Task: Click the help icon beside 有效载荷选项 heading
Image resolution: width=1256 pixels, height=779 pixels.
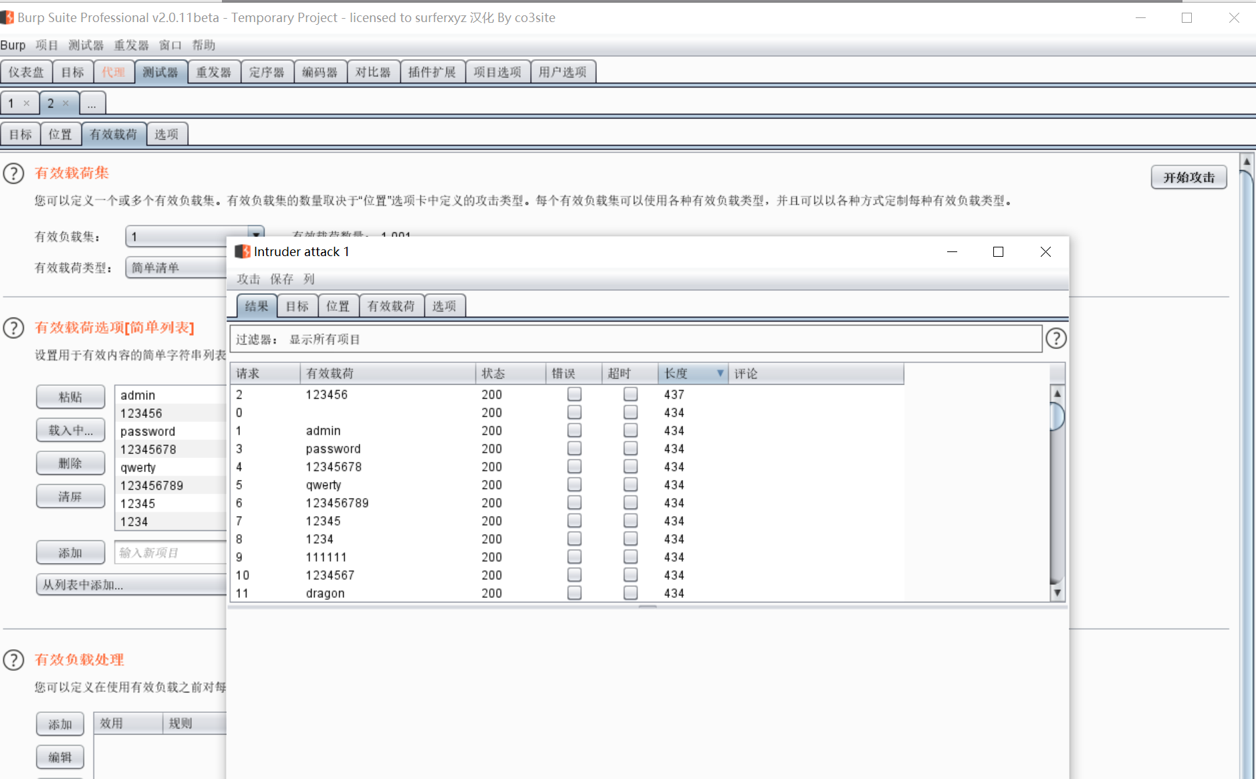Action: pyautogui.click(x=14, y=328)
